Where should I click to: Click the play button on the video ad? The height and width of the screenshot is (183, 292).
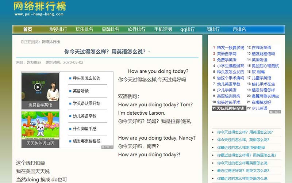click(38, 87)
